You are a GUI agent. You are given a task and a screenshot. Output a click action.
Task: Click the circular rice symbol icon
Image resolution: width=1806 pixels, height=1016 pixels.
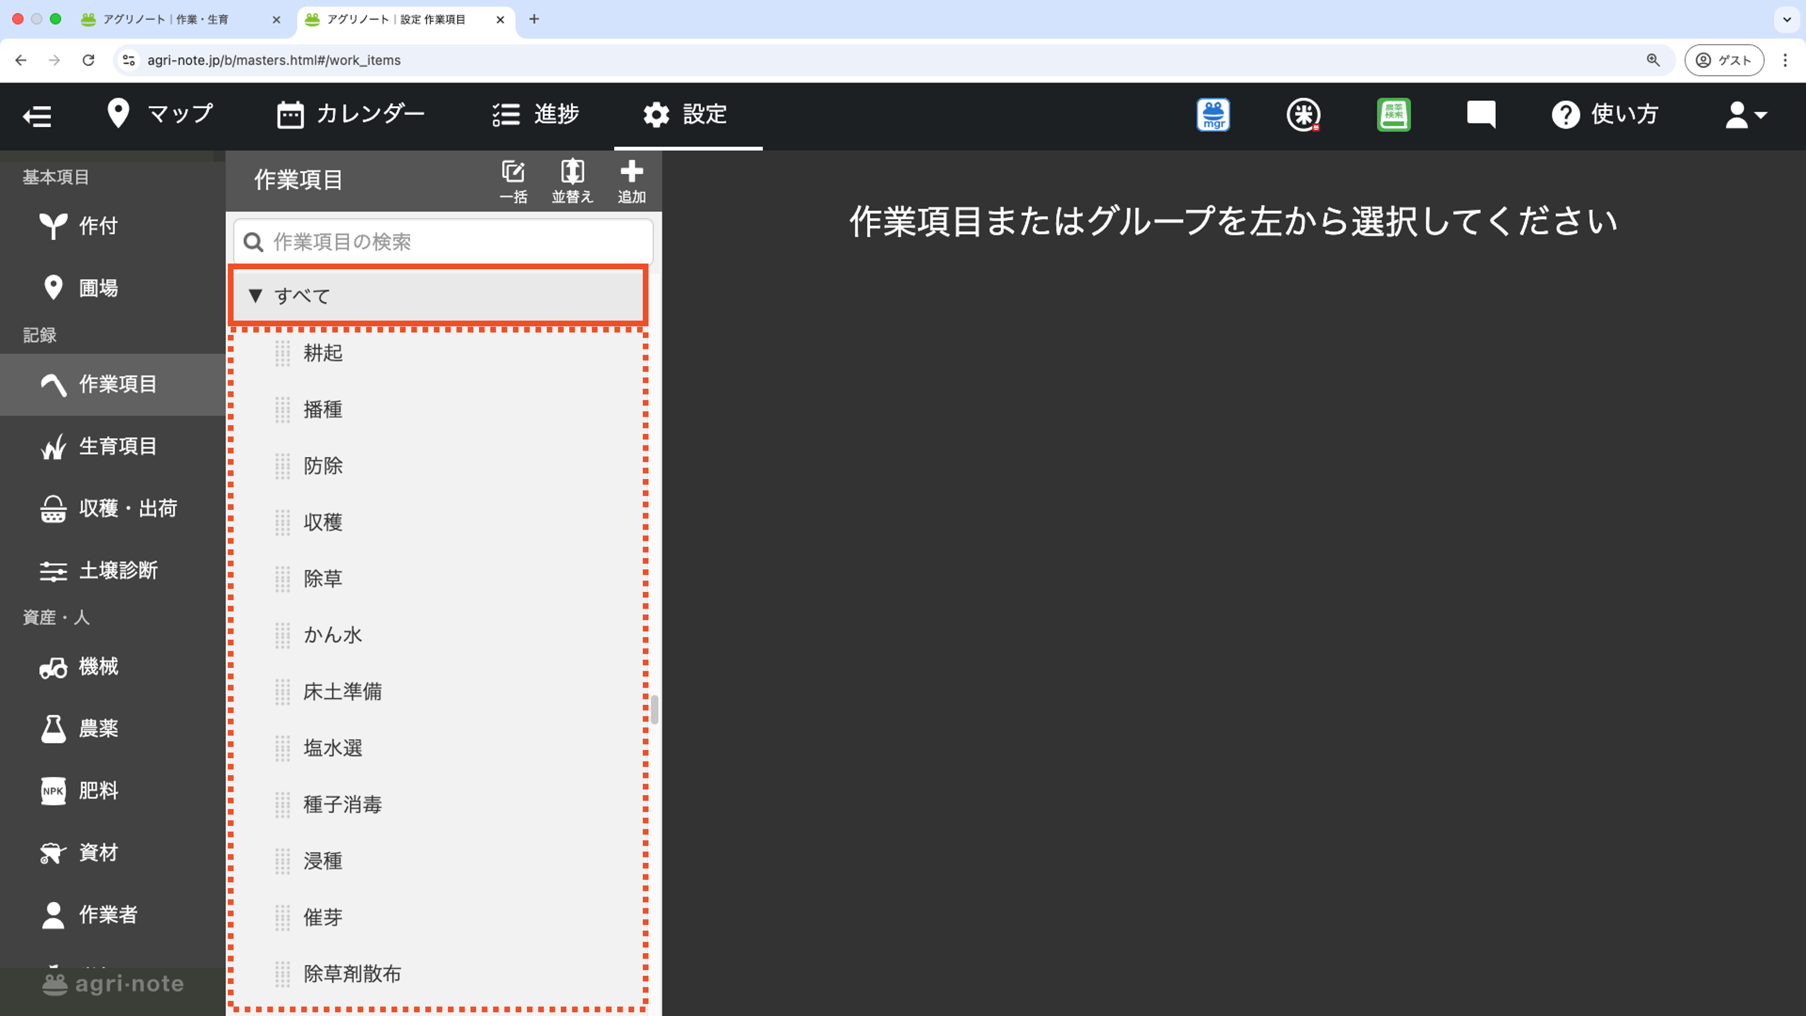[x=1303, y=115]
